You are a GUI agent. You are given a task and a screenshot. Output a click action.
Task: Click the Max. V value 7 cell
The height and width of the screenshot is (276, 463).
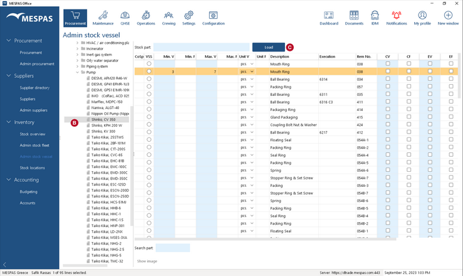coord(206,72)
